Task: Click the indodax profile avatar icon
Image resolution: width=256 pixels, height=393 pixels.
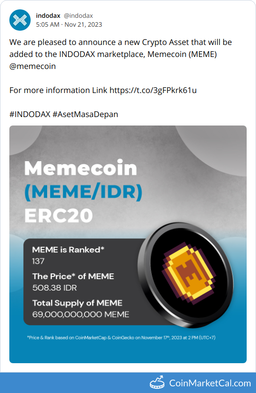Action: tap(20, 20)
